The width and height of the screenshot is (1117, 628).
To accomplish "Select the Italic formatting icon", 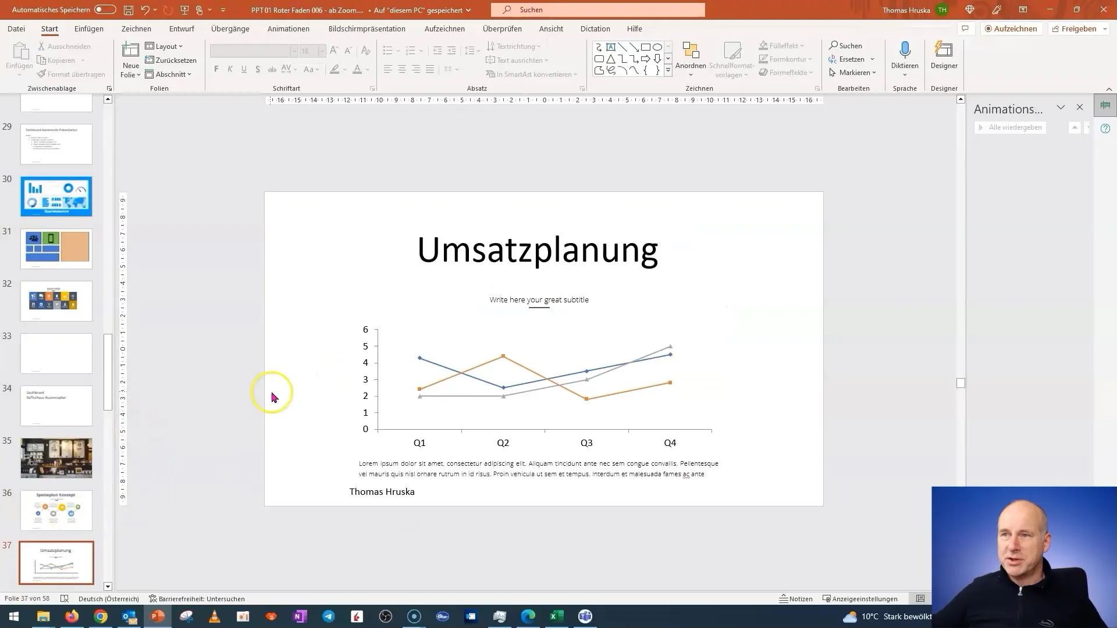I will [x=229, y=69].
